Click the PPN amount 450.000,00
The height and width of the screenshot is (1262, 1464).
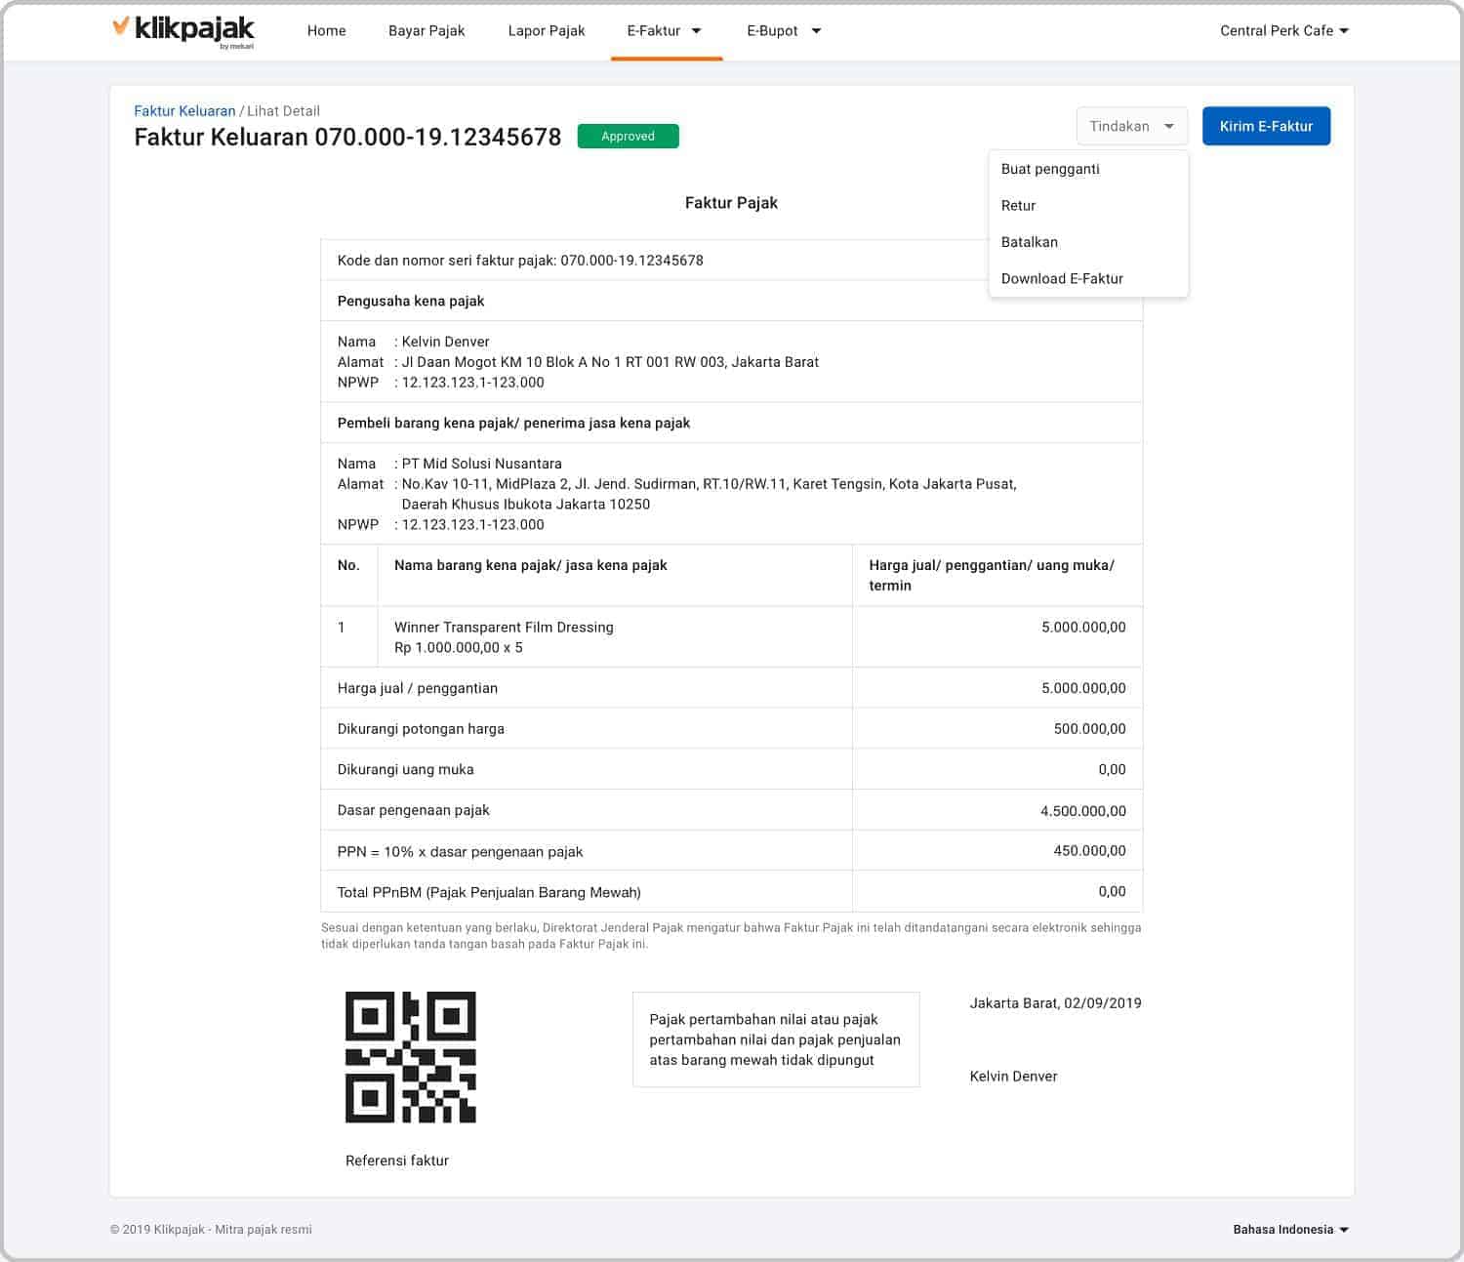pos(1089,851)
